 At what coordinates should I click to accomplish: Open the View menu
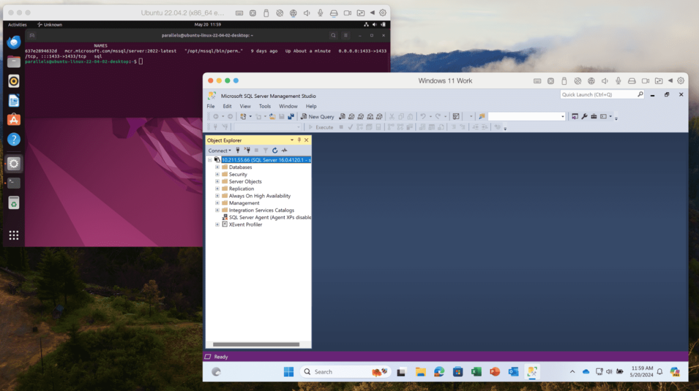[245, 106]
